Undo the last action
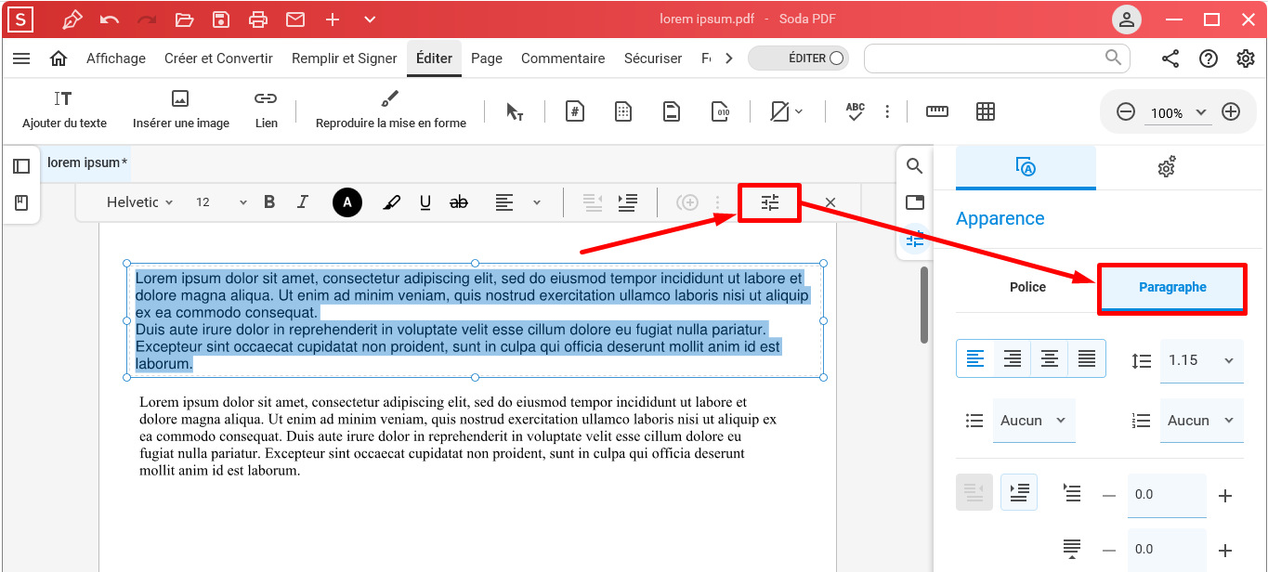 pos(110,19)
